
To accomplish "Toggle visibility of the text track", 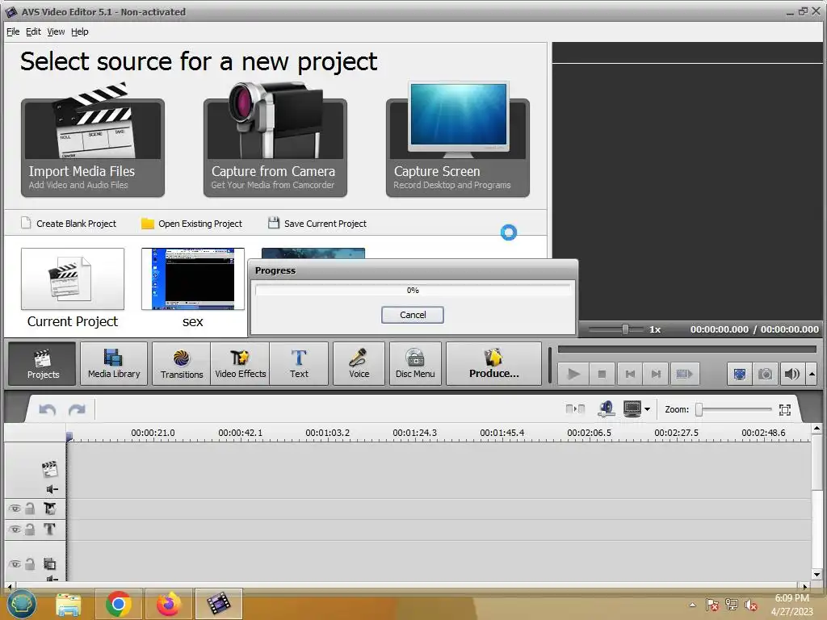I will tap(15, 529).
